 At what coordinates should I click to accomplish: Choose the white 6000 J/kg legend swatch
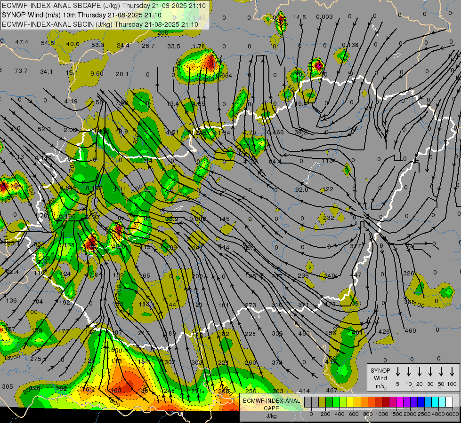tap(449, 402)
